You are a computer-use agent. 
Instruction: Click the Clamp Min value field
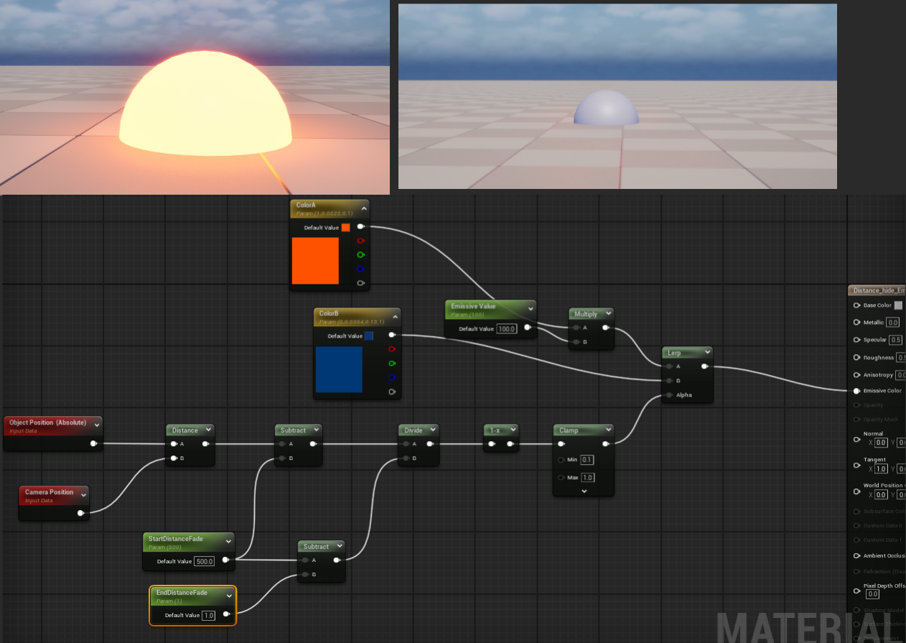click(x=587, y=460)
